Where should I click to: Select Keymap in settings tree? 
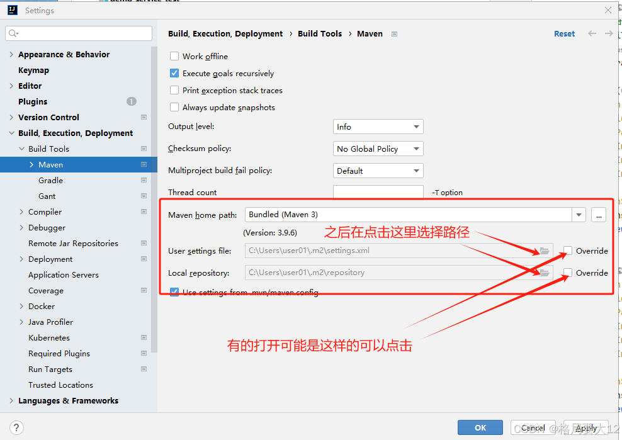tap(34, 71)
